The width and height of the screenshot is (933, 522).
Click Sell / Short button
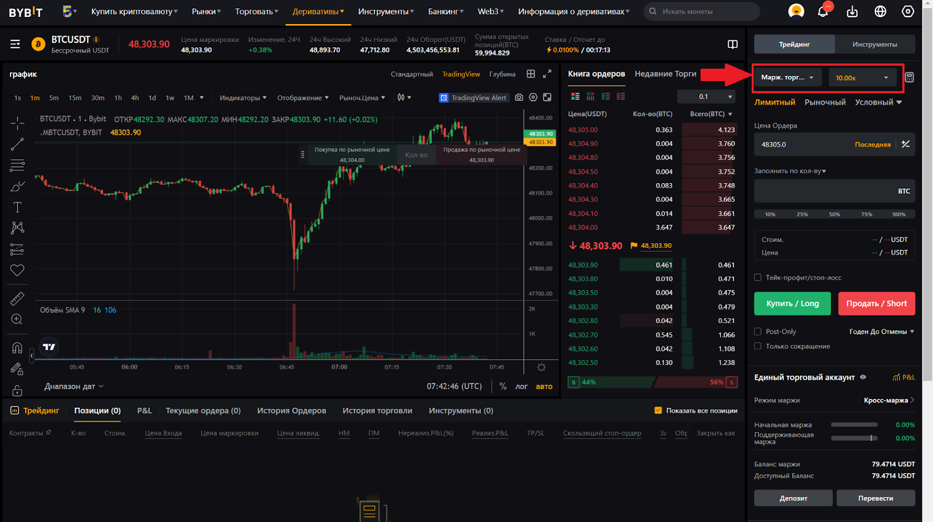876,303
